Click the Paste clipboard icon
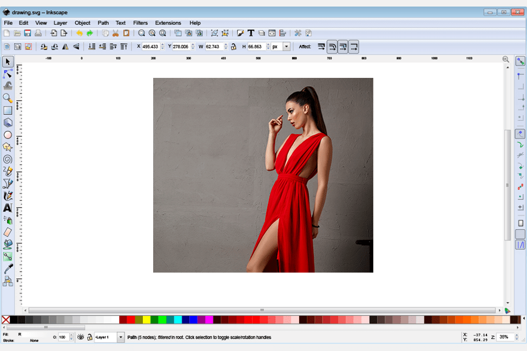 coord(126,33)
